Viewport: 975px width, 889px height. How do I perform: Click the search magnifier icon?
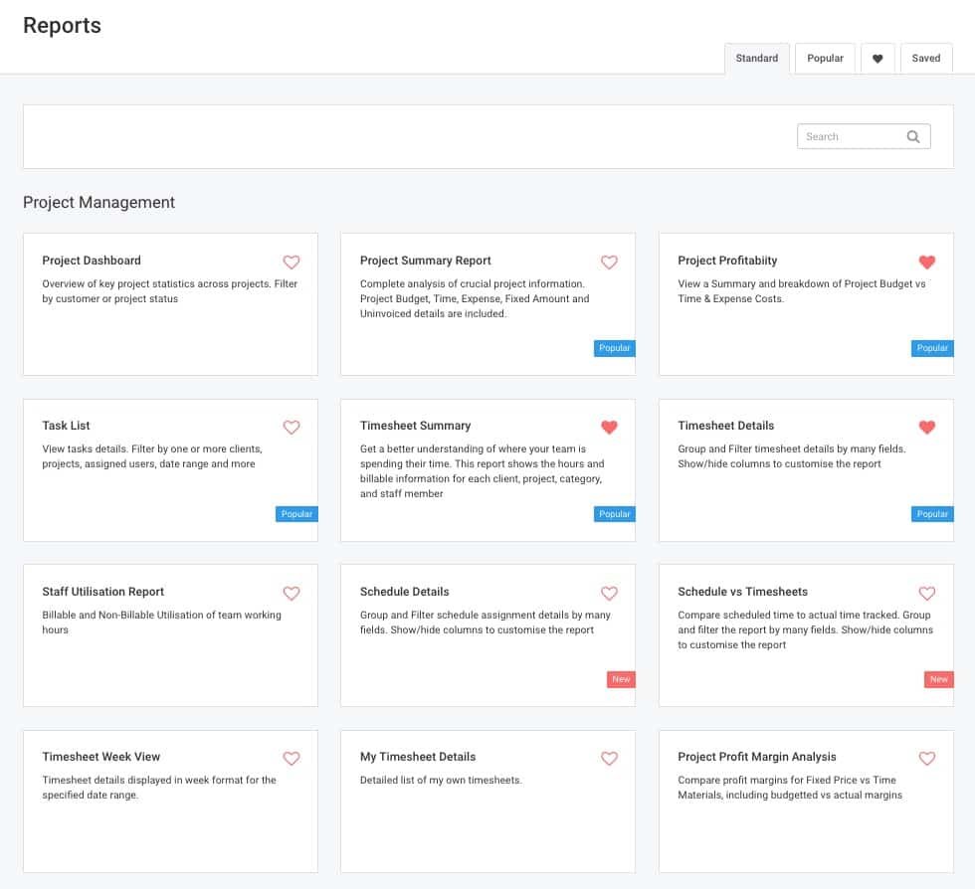pos(913,137)
